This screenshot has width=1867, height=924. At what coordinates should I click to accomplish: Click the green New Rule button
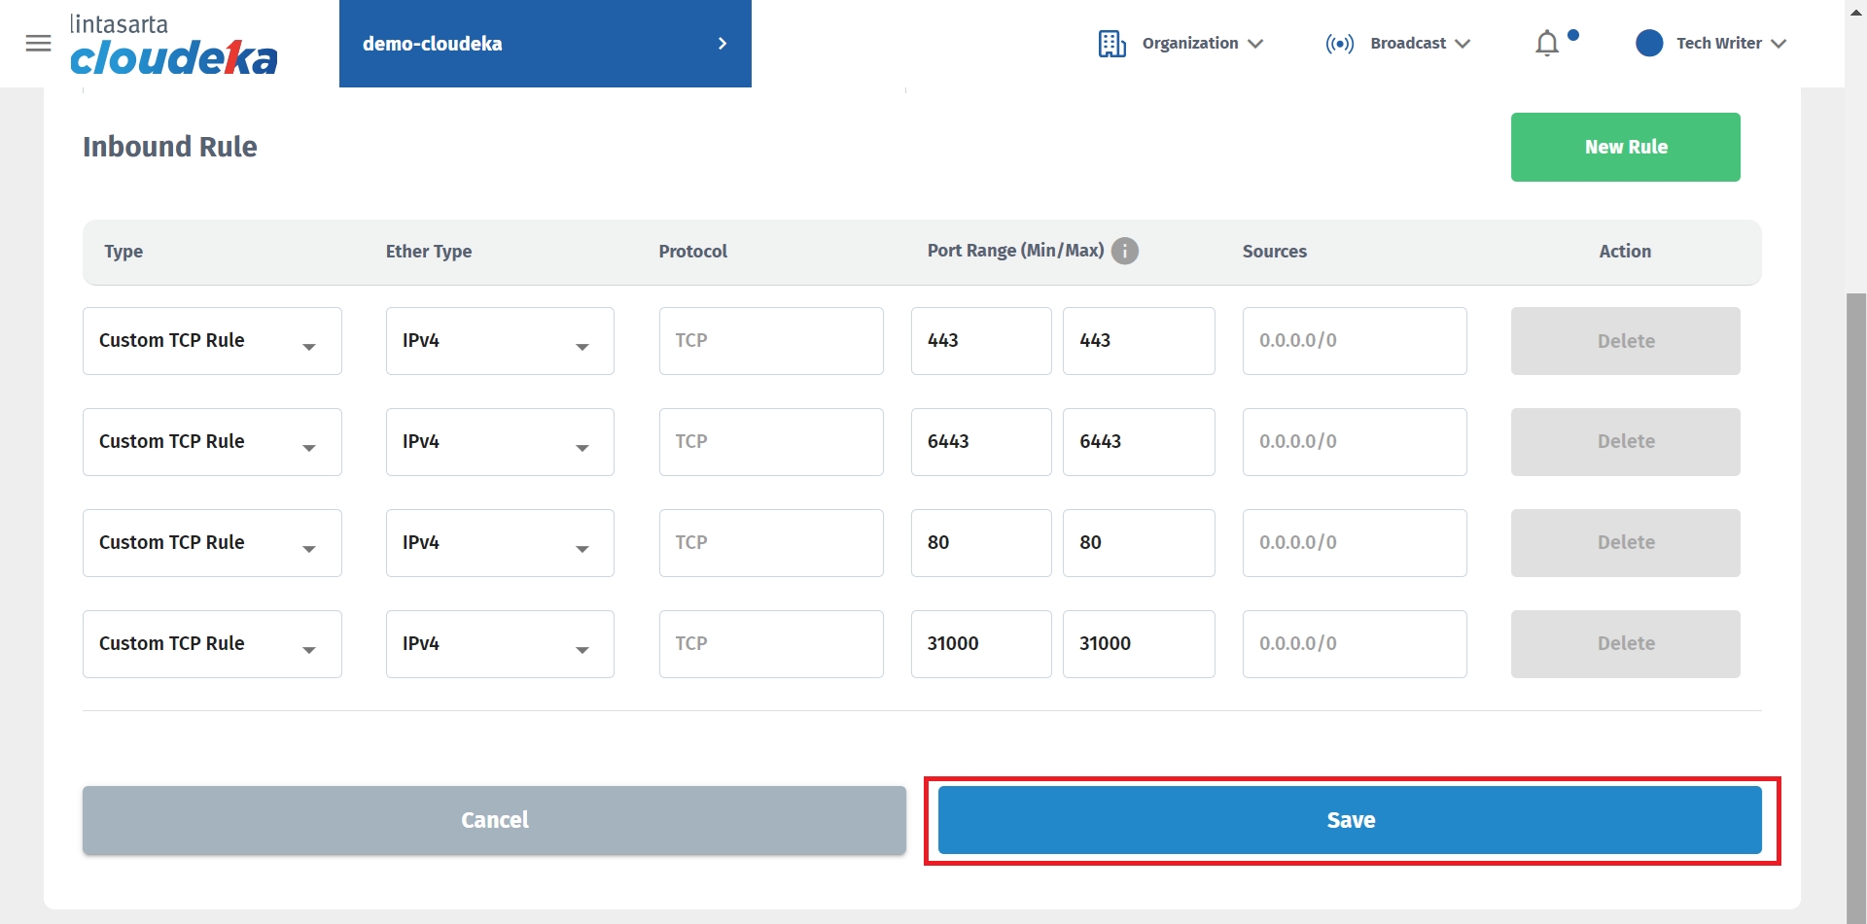pyautogui.click(x=1625, y=147)
